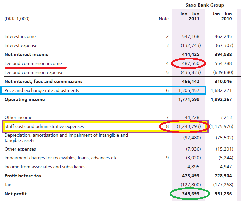Click price adjustments value 1,305,457

click(189, 91)
